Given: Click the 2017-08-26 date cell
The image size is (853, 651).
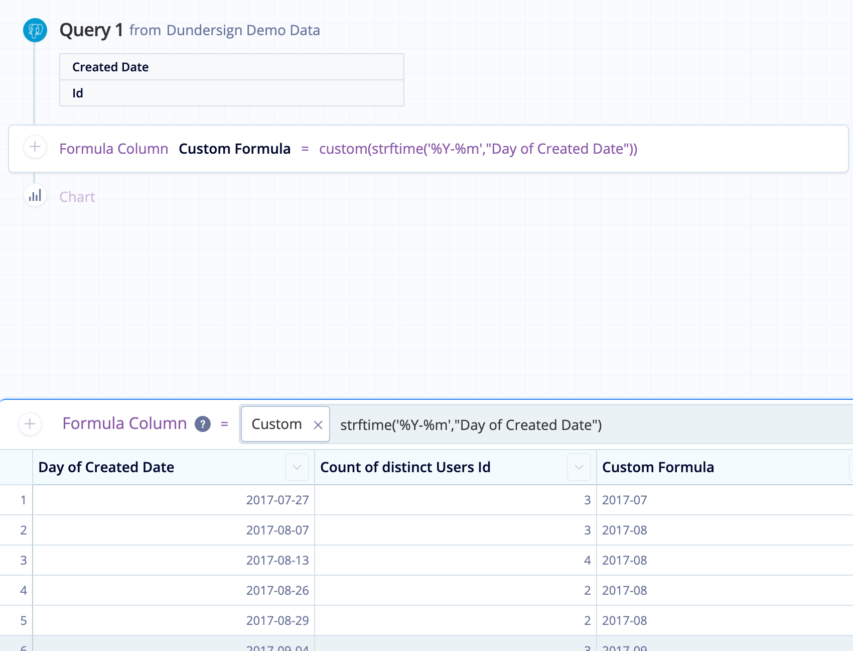Looking at the screenshot, I should (x=174, y=590).
